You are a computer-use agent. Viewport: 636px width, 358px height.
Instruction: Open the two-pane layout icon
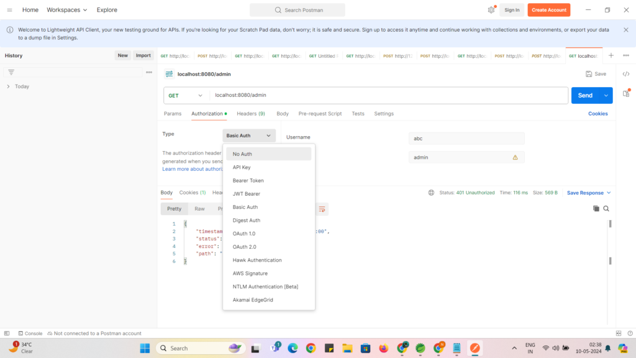pyautogui.click(x=619, y=333)
